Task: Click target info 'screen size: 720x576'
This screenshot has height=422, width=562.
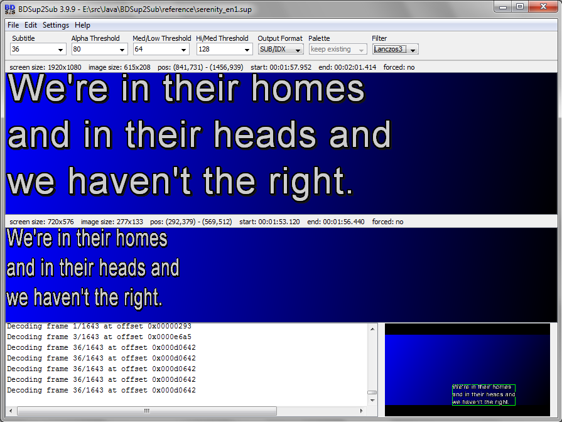Action: click(41, 222)
